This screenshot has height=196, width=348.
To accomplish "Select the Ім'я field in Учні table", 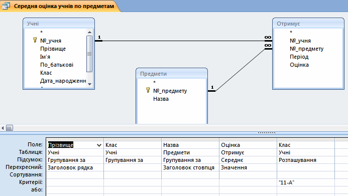I will pos(45,57).
